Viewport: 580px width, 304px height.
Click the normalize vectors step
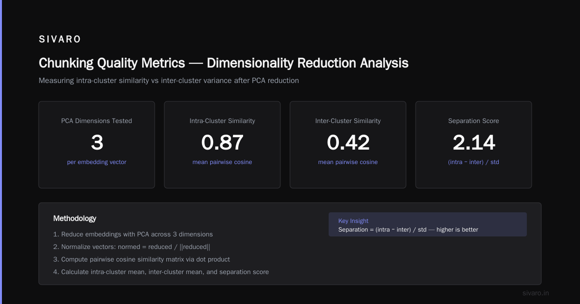(x=131, y=247)
